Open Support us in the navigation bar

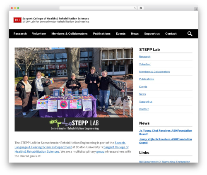[152, 34]
